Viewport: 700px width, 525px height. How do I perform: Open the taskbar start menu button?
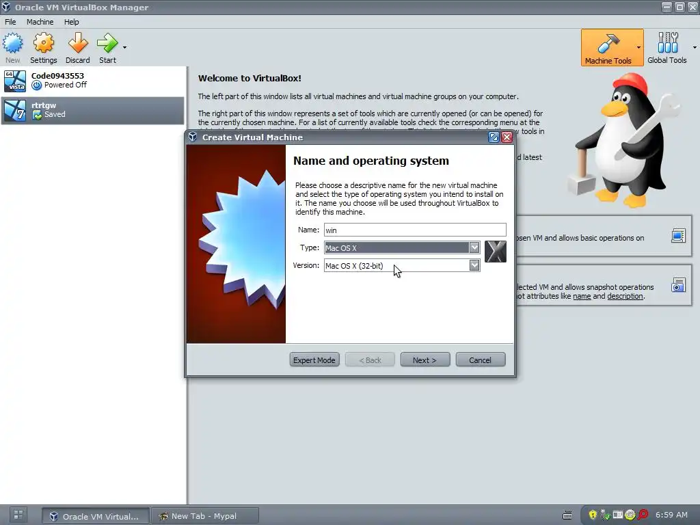[18, 515]
